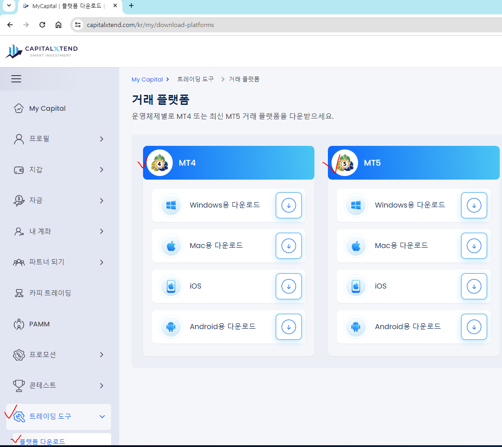Image resolution: width=502 pixels, height=447 pixels.
Task: Click the PAMM icon in sidebar
Action: coord(19,324)
